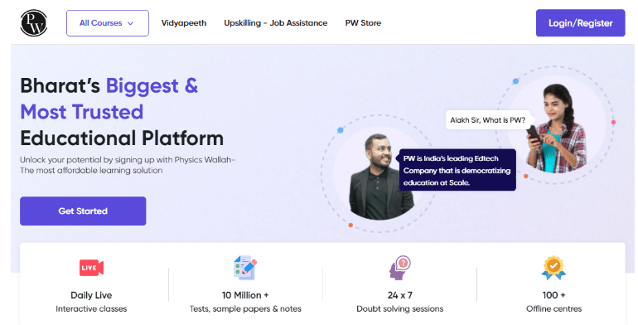Open the Vidyapeeth menu item
This screenshot has width=638, height=325.
(184, 23)
